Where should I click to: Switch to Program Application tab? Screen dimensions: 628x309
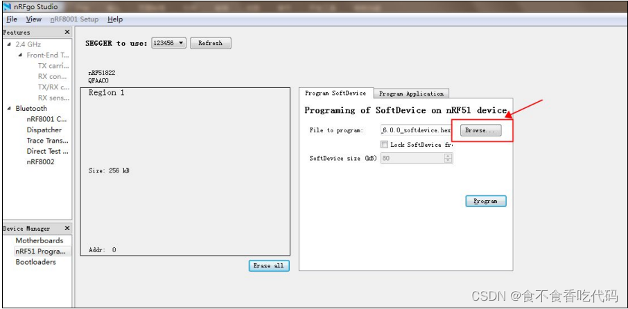pyautogui.click(x=411, y=94)
